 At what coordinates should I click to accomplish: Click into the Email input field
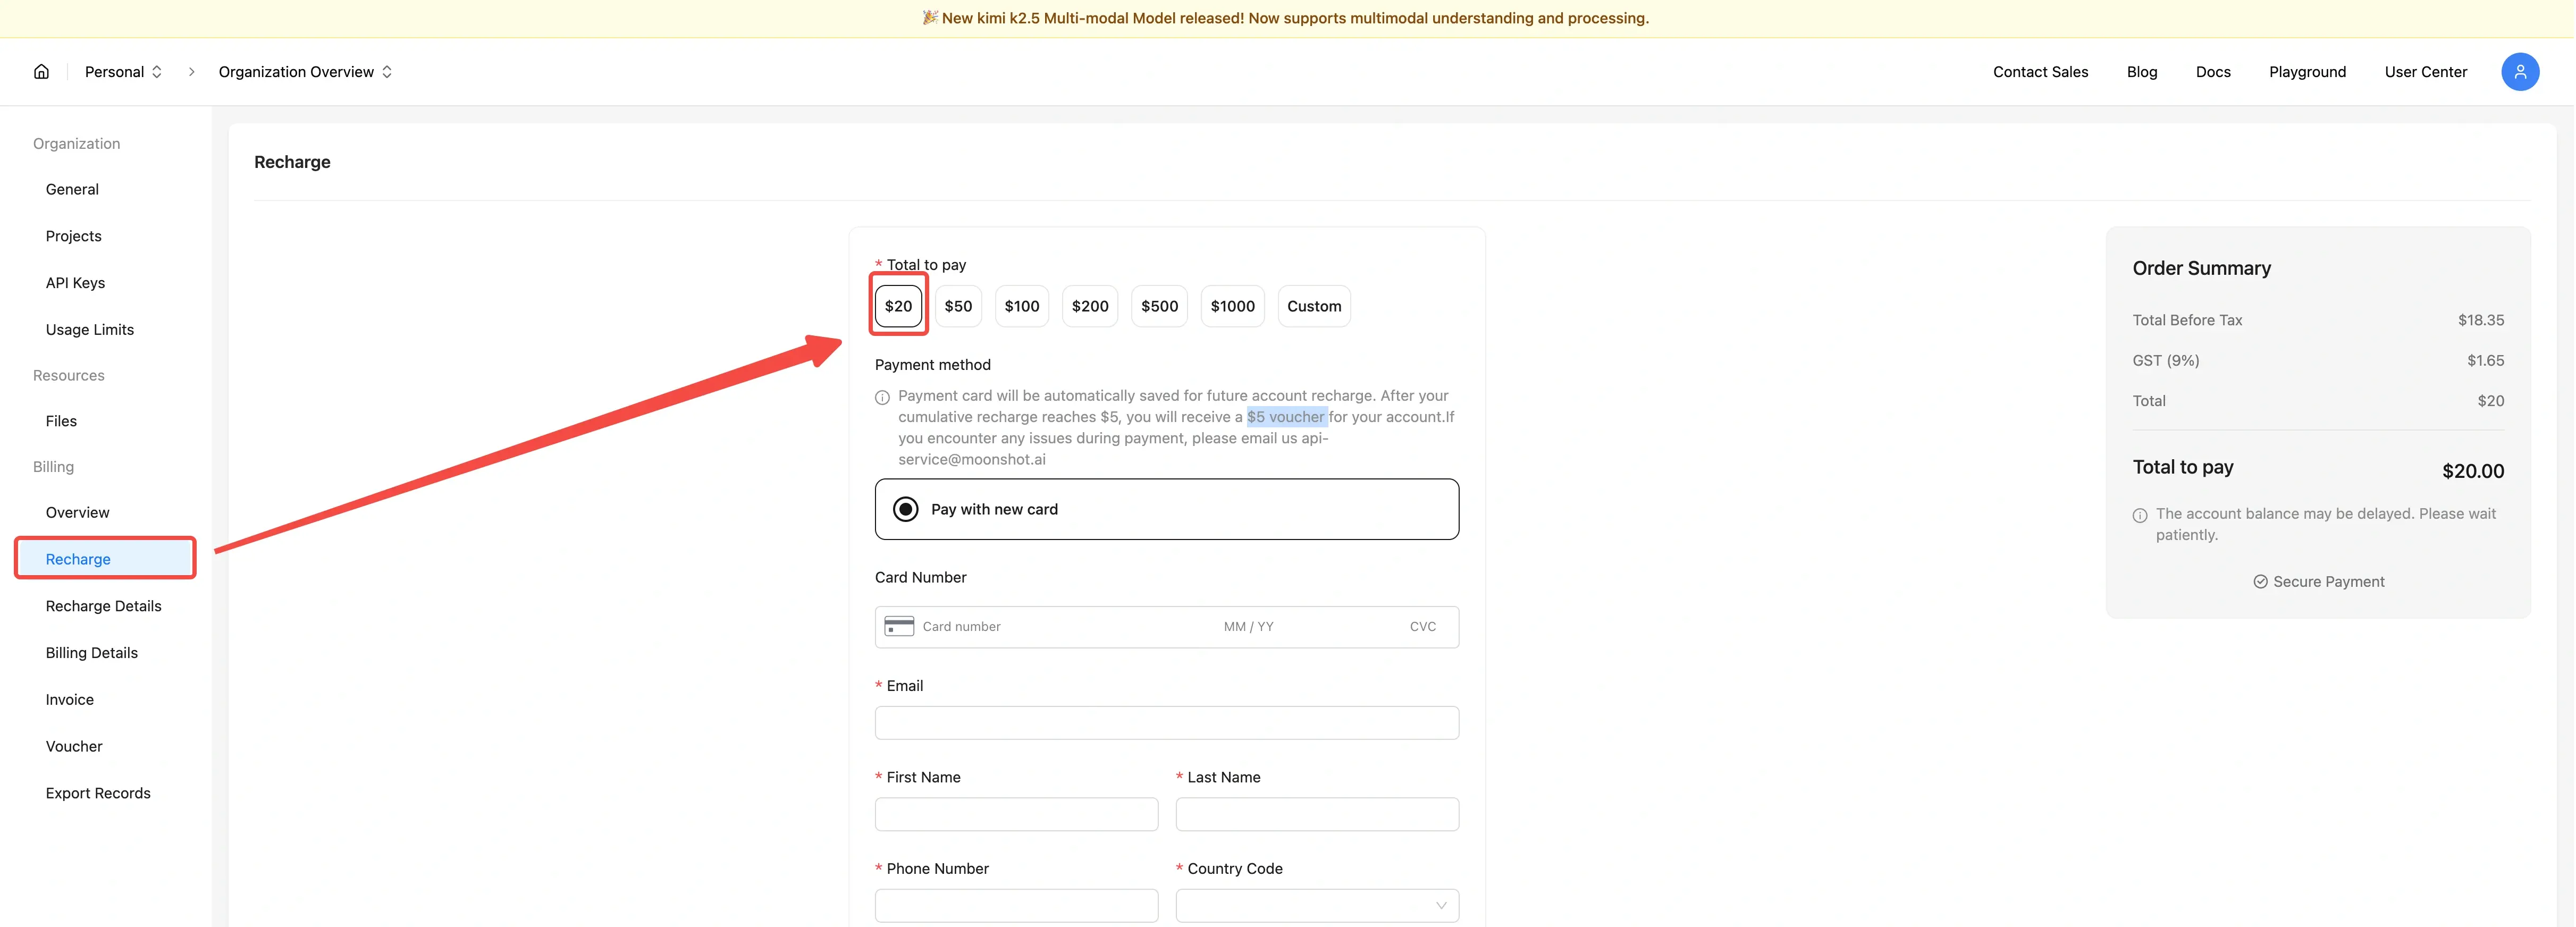pos(1166,723)
